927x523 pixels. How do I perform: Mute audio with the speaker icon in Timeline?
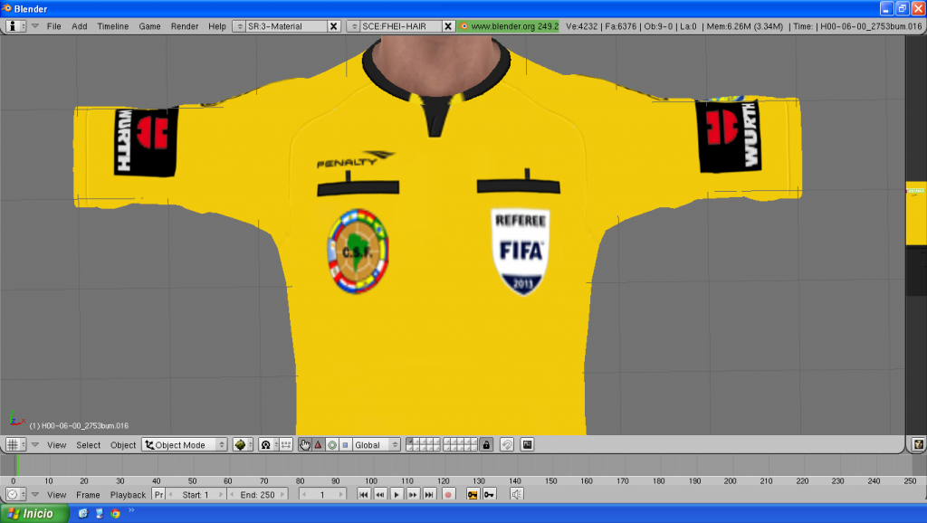(518, 494)
